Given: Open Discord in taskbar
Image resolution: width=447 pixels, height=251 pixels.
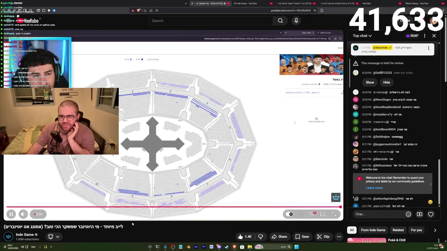Looking at the screenshot, I should click(x=219, y=247).
